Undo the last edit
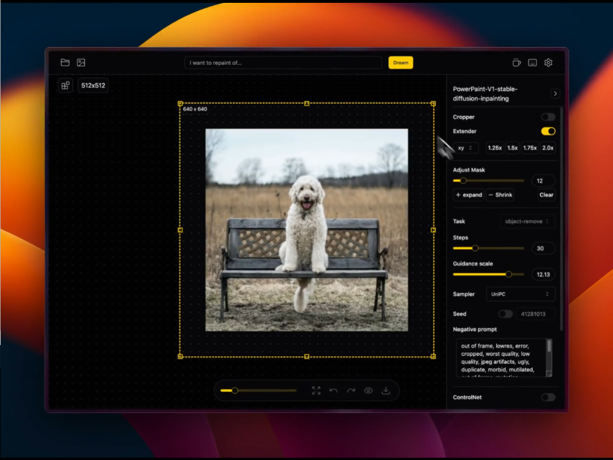Viewport: 613px width, 460px height. pos(334,390)
